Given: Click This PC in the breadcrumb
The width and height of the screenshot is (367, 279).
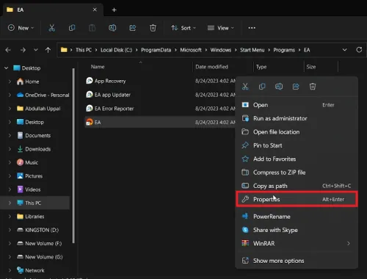Looking at the screenshot, I should point(84,50).
